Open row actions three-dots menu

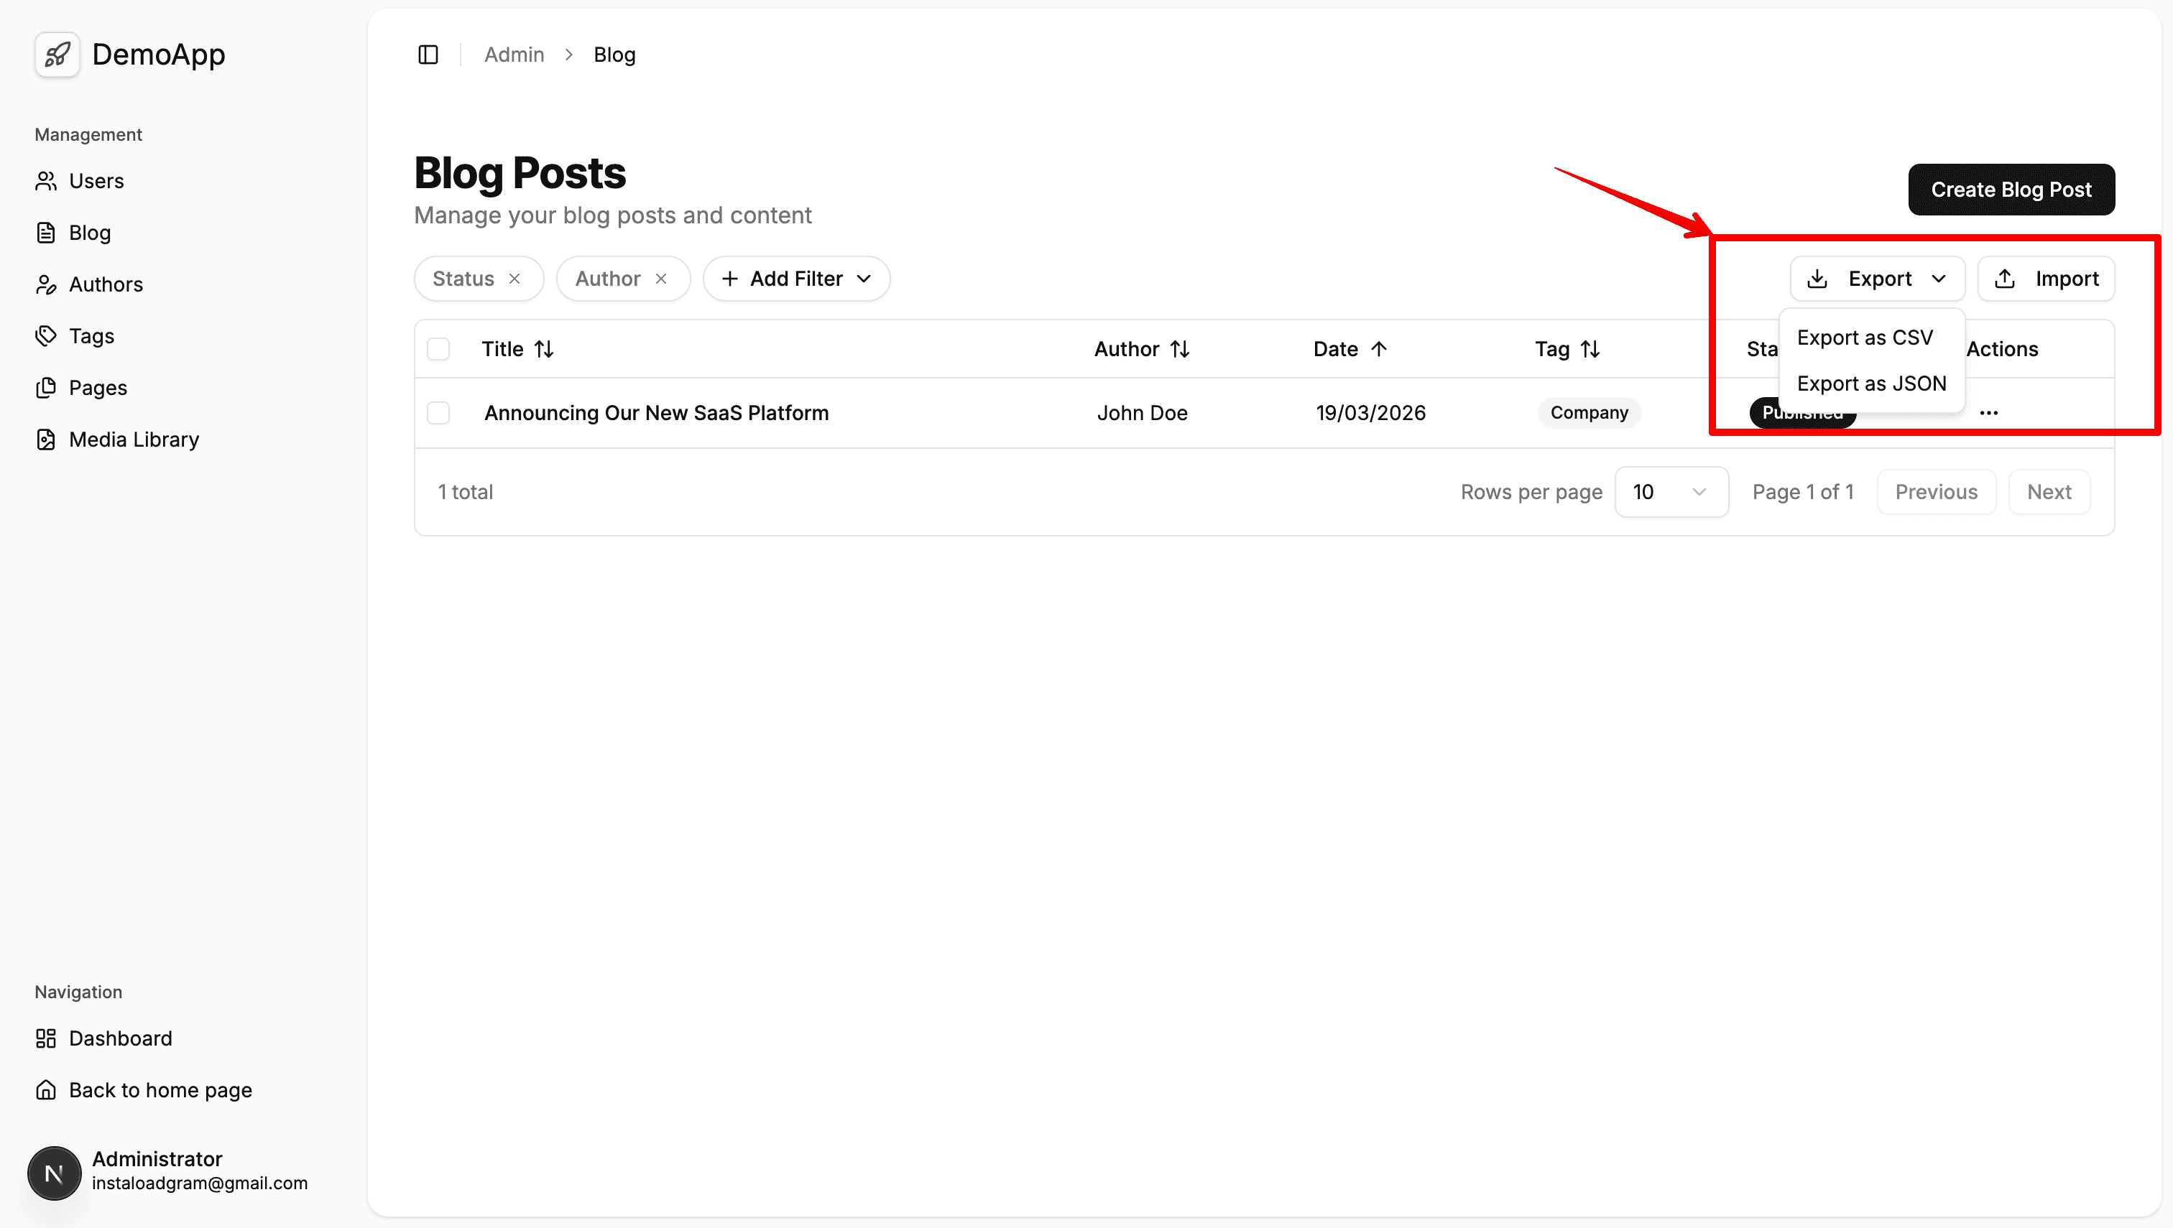[x=1988, y=413]
